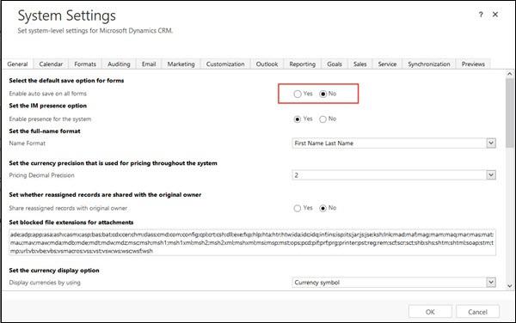Viewport: 516px width, 323px height.
Task: Switch to the Formats tab
Action: [85, 64]
